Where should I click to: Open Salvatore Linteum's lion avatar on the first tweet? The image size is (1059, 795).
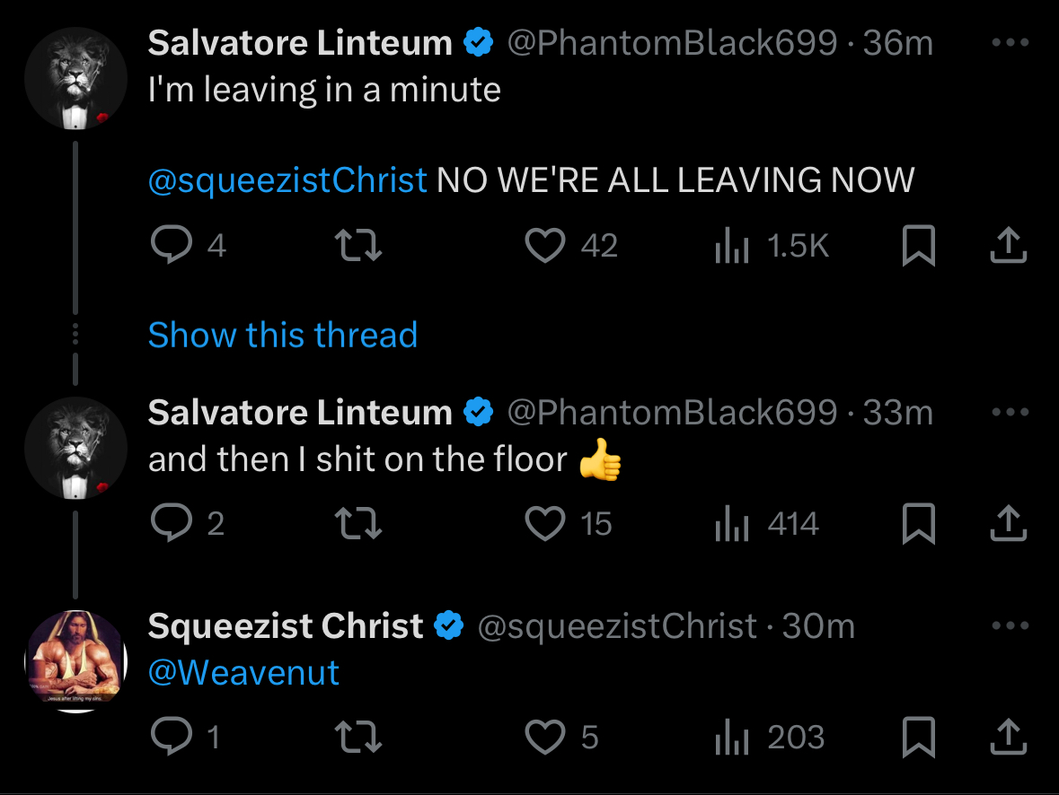75,79
